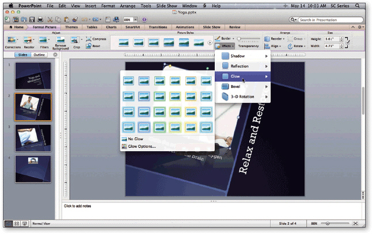
Task: Open the Bevel submenu
Action: 242,86
